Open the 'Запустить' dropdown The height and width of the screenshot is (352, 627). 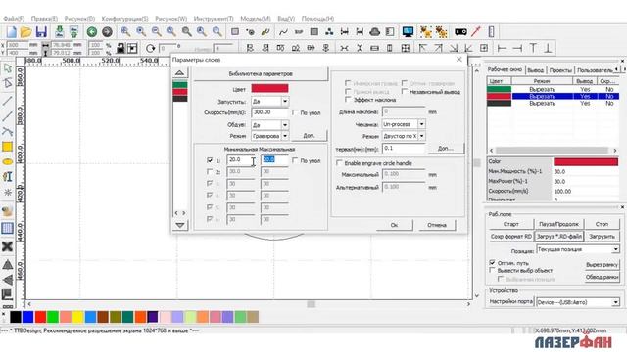pyautogui.click(x=285, y=102)
